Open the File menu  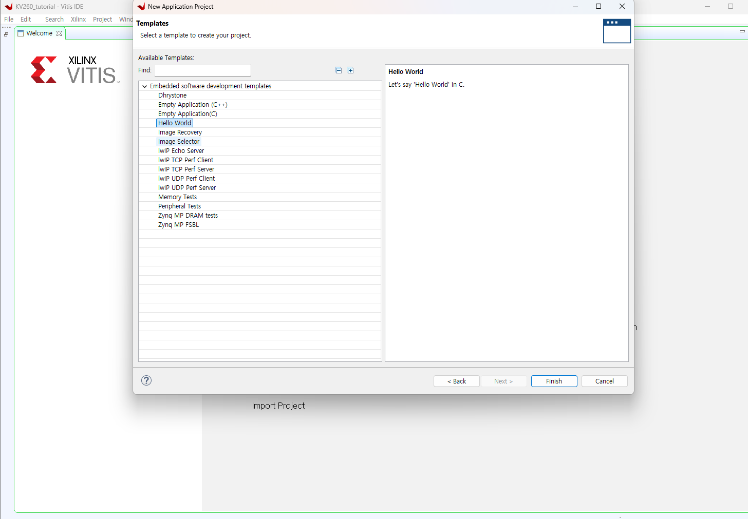point(9,20)
